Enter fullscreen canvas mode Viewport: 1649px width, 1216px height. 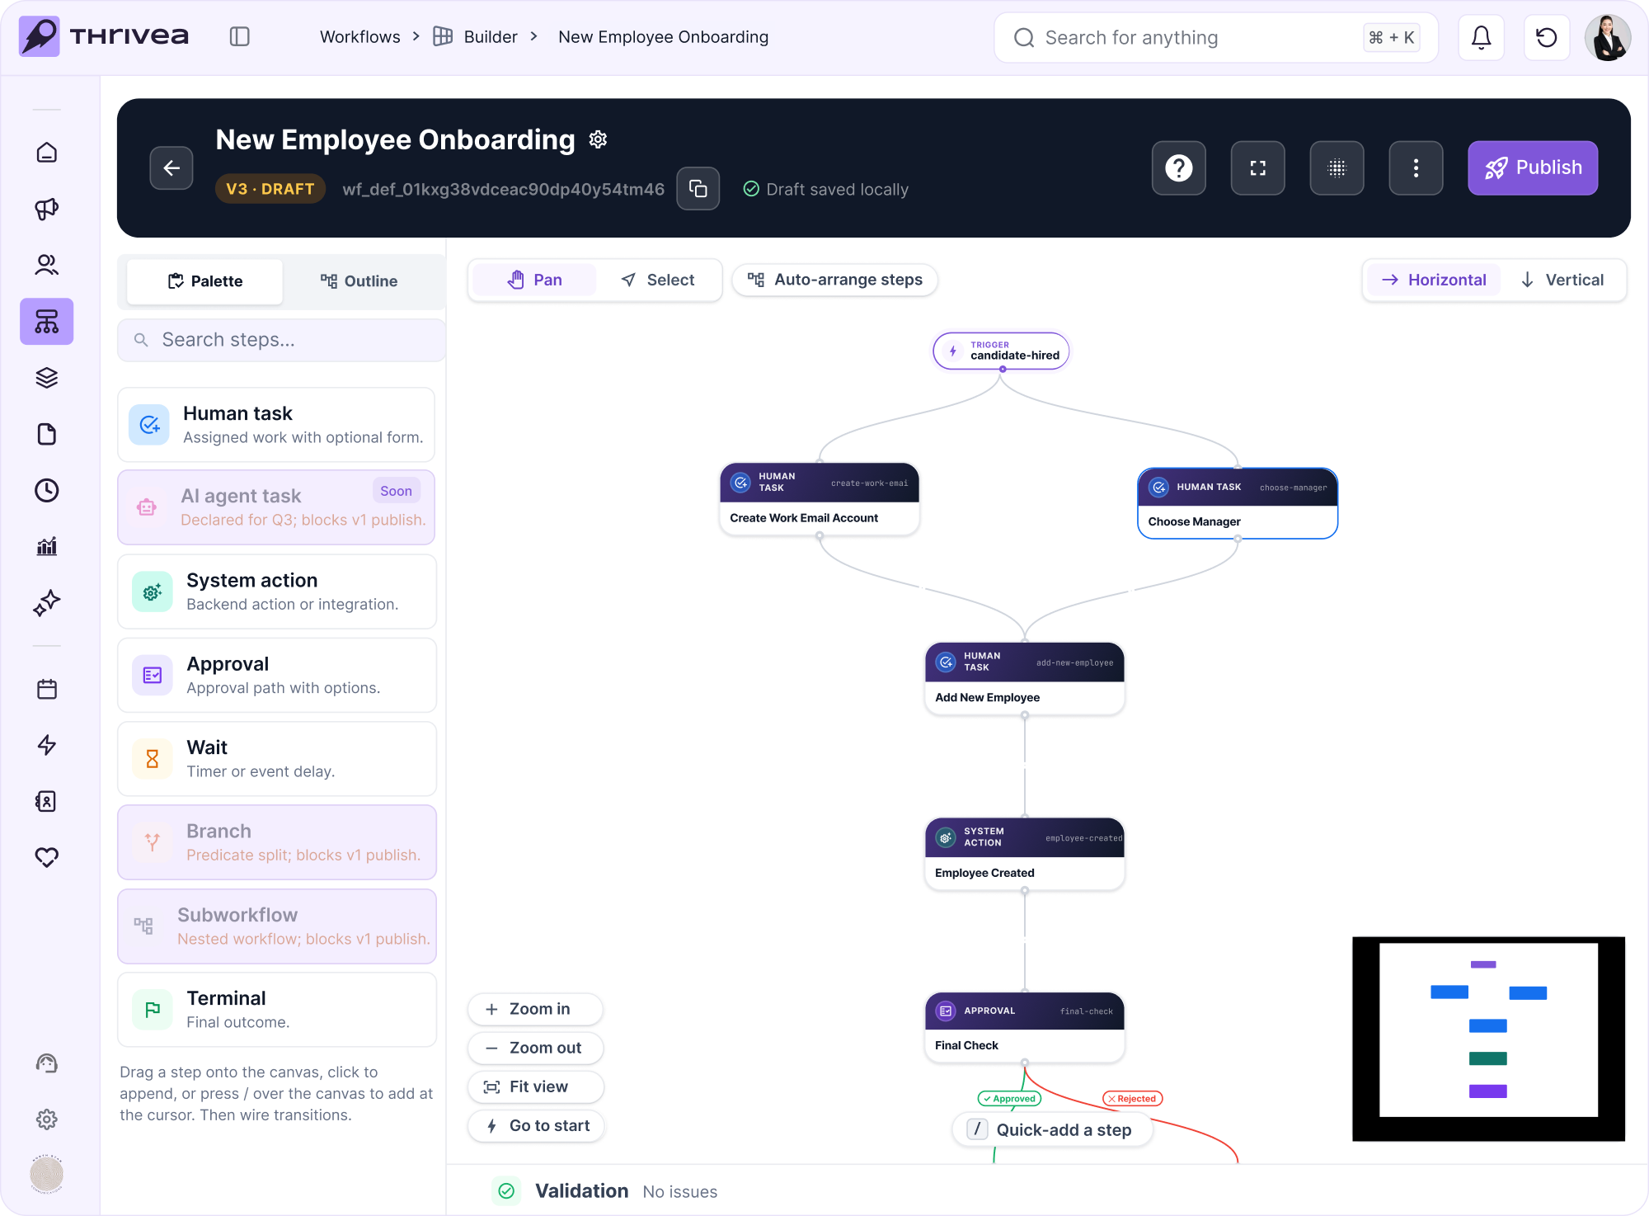[x=1258, y=168]
